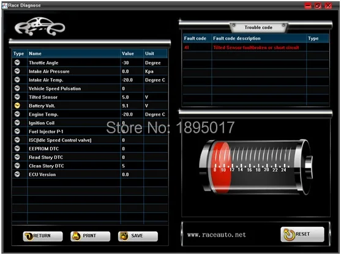This screenshot has height=255, width=341.
Task: Select the Vehicle Speed Pulsation row name
Action: click(55, 89)
